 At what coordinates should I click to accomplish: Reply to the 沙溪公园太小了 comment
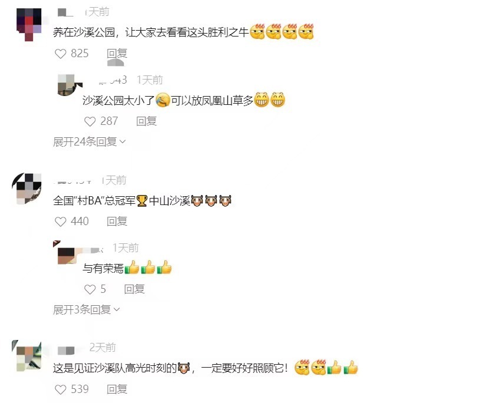pyautogui.click(x=147, y=121)
